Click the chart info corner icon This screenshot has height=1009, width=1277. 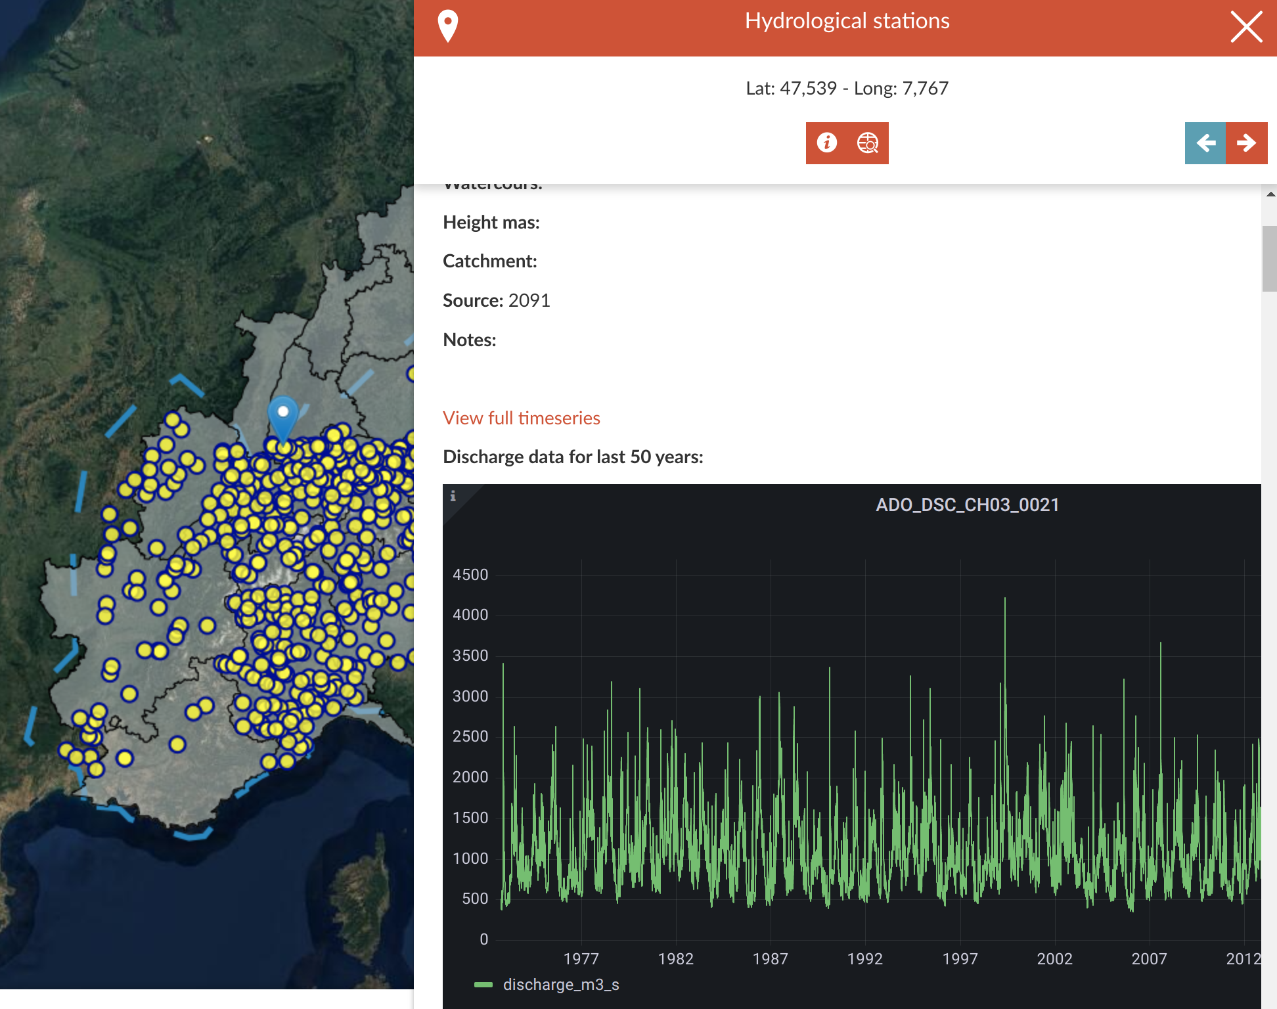[x=453, y=496]
